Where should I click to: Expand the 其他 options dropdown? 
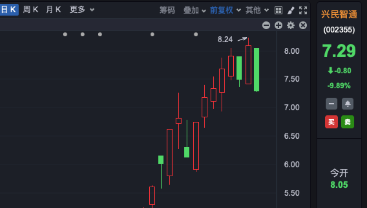(257, 10)
